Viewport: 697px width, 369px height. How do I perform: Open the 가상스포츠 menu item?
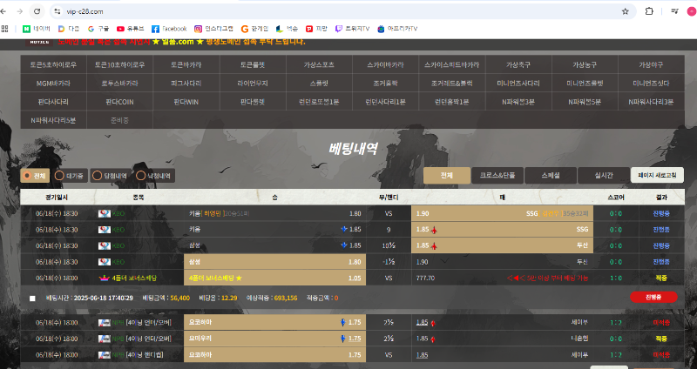(x=319, y=64)
